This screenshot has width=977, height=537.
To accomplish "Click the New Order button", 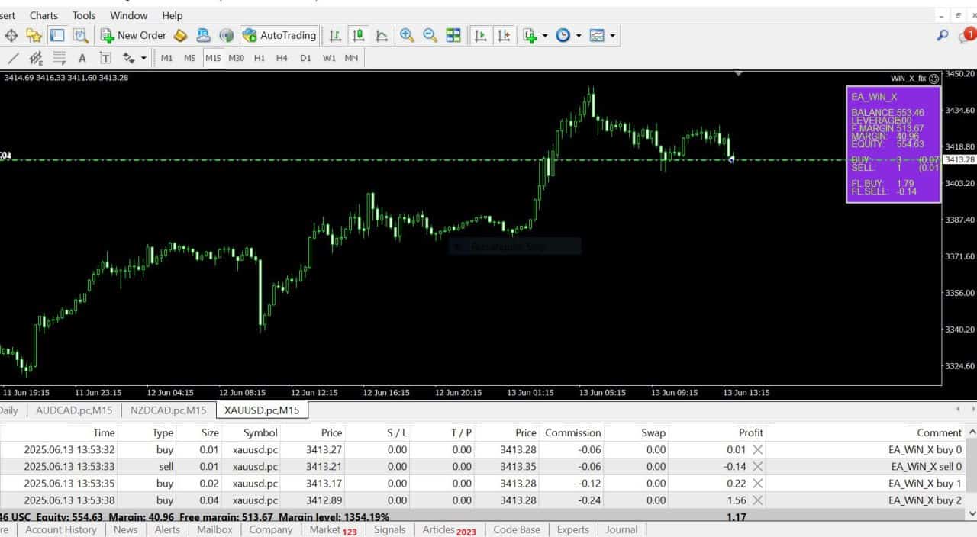I will pyautogui.click(x=134, y=35).
